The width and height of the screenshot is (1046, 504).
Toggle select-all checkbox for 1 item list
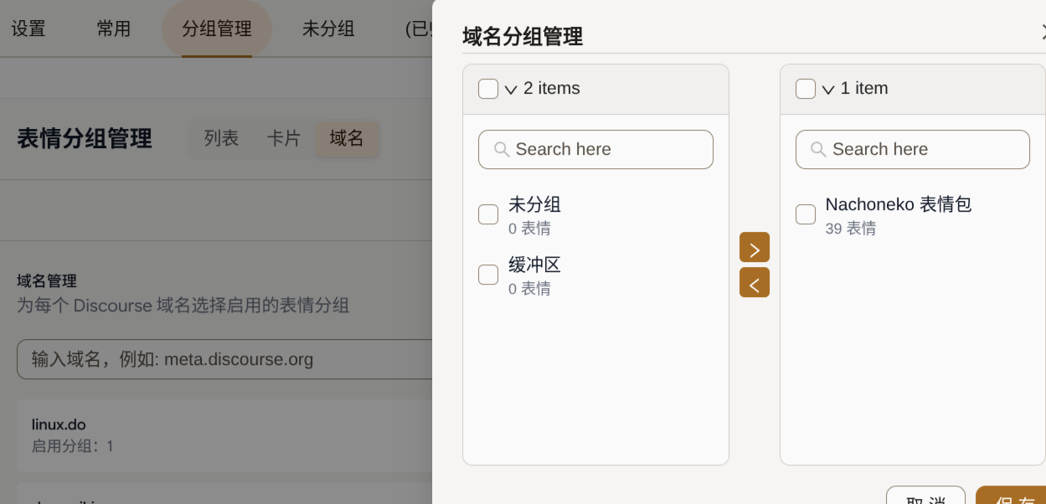point(806,89)
